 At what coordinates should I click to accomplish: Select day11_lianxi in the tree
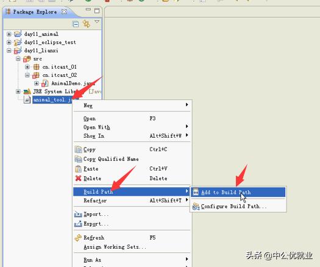point(41,51)
